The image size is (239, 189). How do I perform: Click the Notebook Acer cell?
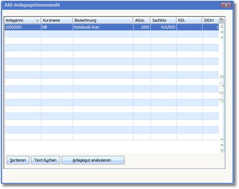pyautogui.click(x=103, y=27)
